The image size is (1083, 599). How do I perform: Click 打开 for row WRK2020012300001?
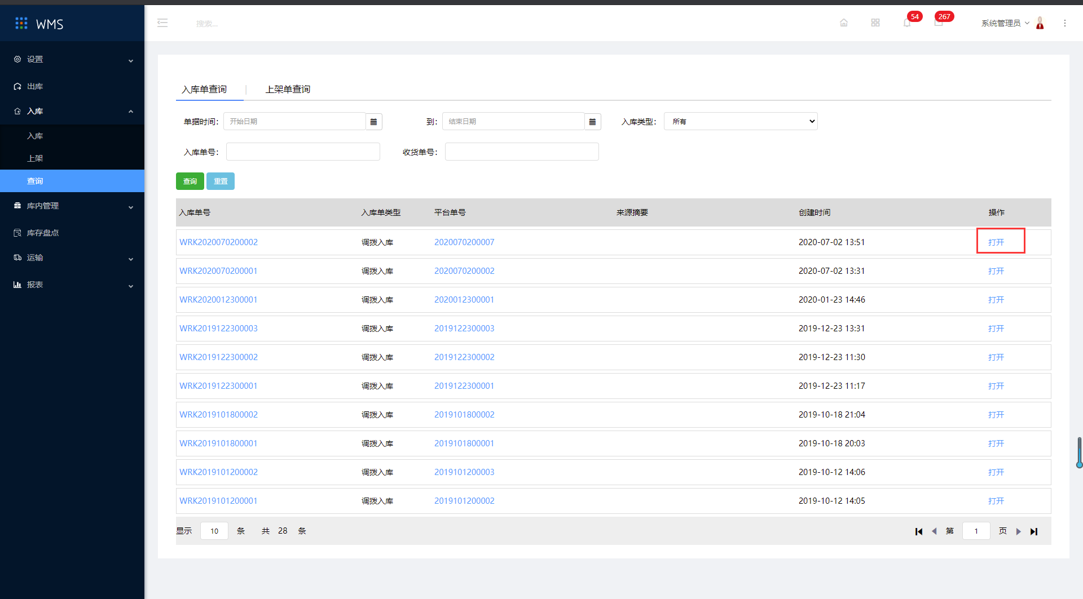coord(996,300)
